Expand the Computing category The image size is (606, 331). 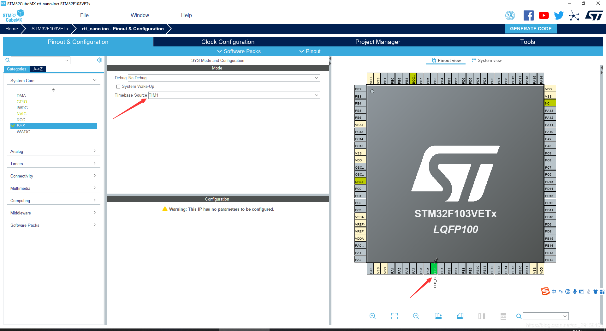point(53,201)
